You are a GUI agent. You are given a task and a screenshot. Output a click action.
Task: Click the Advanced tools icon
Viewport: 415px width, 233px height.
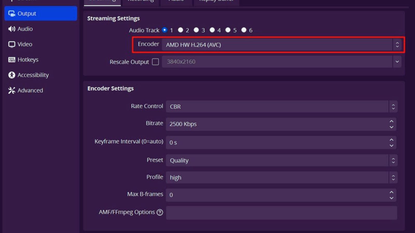[12, 90]
